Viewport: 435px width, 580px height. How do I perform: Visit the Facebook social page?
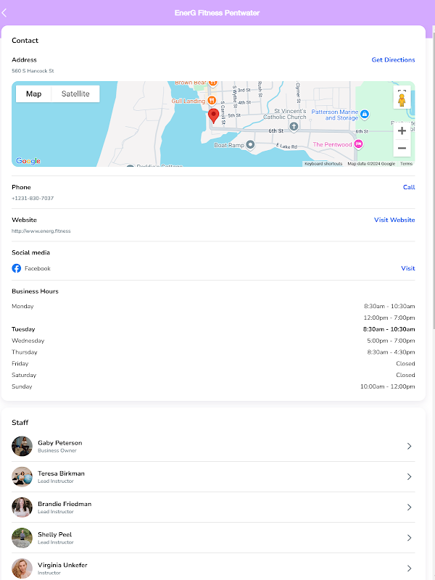pos(408,268)
